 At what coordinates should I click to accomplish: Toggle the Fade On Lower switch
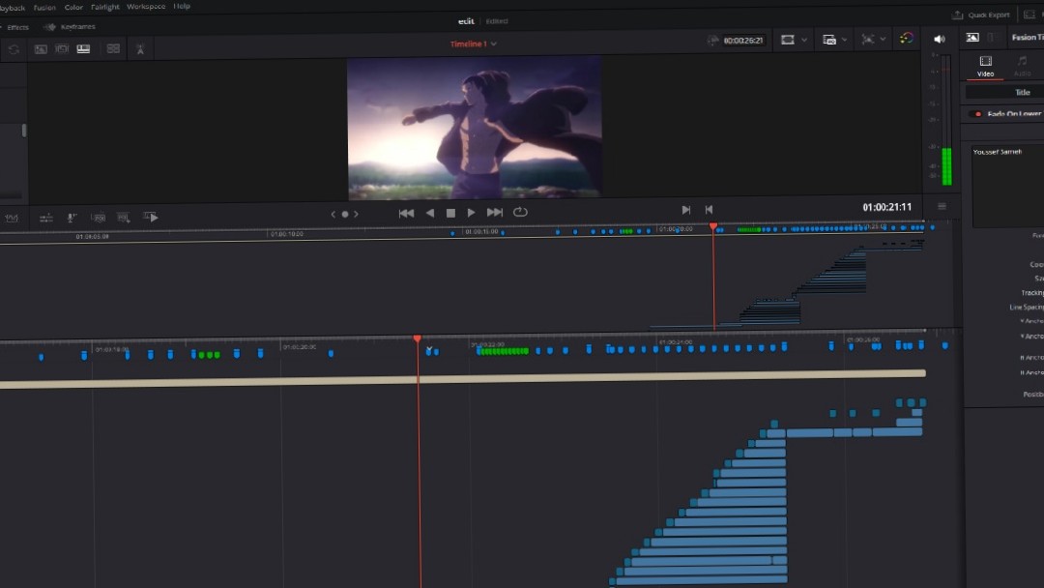pyautogui.click(x=975, y=114)
